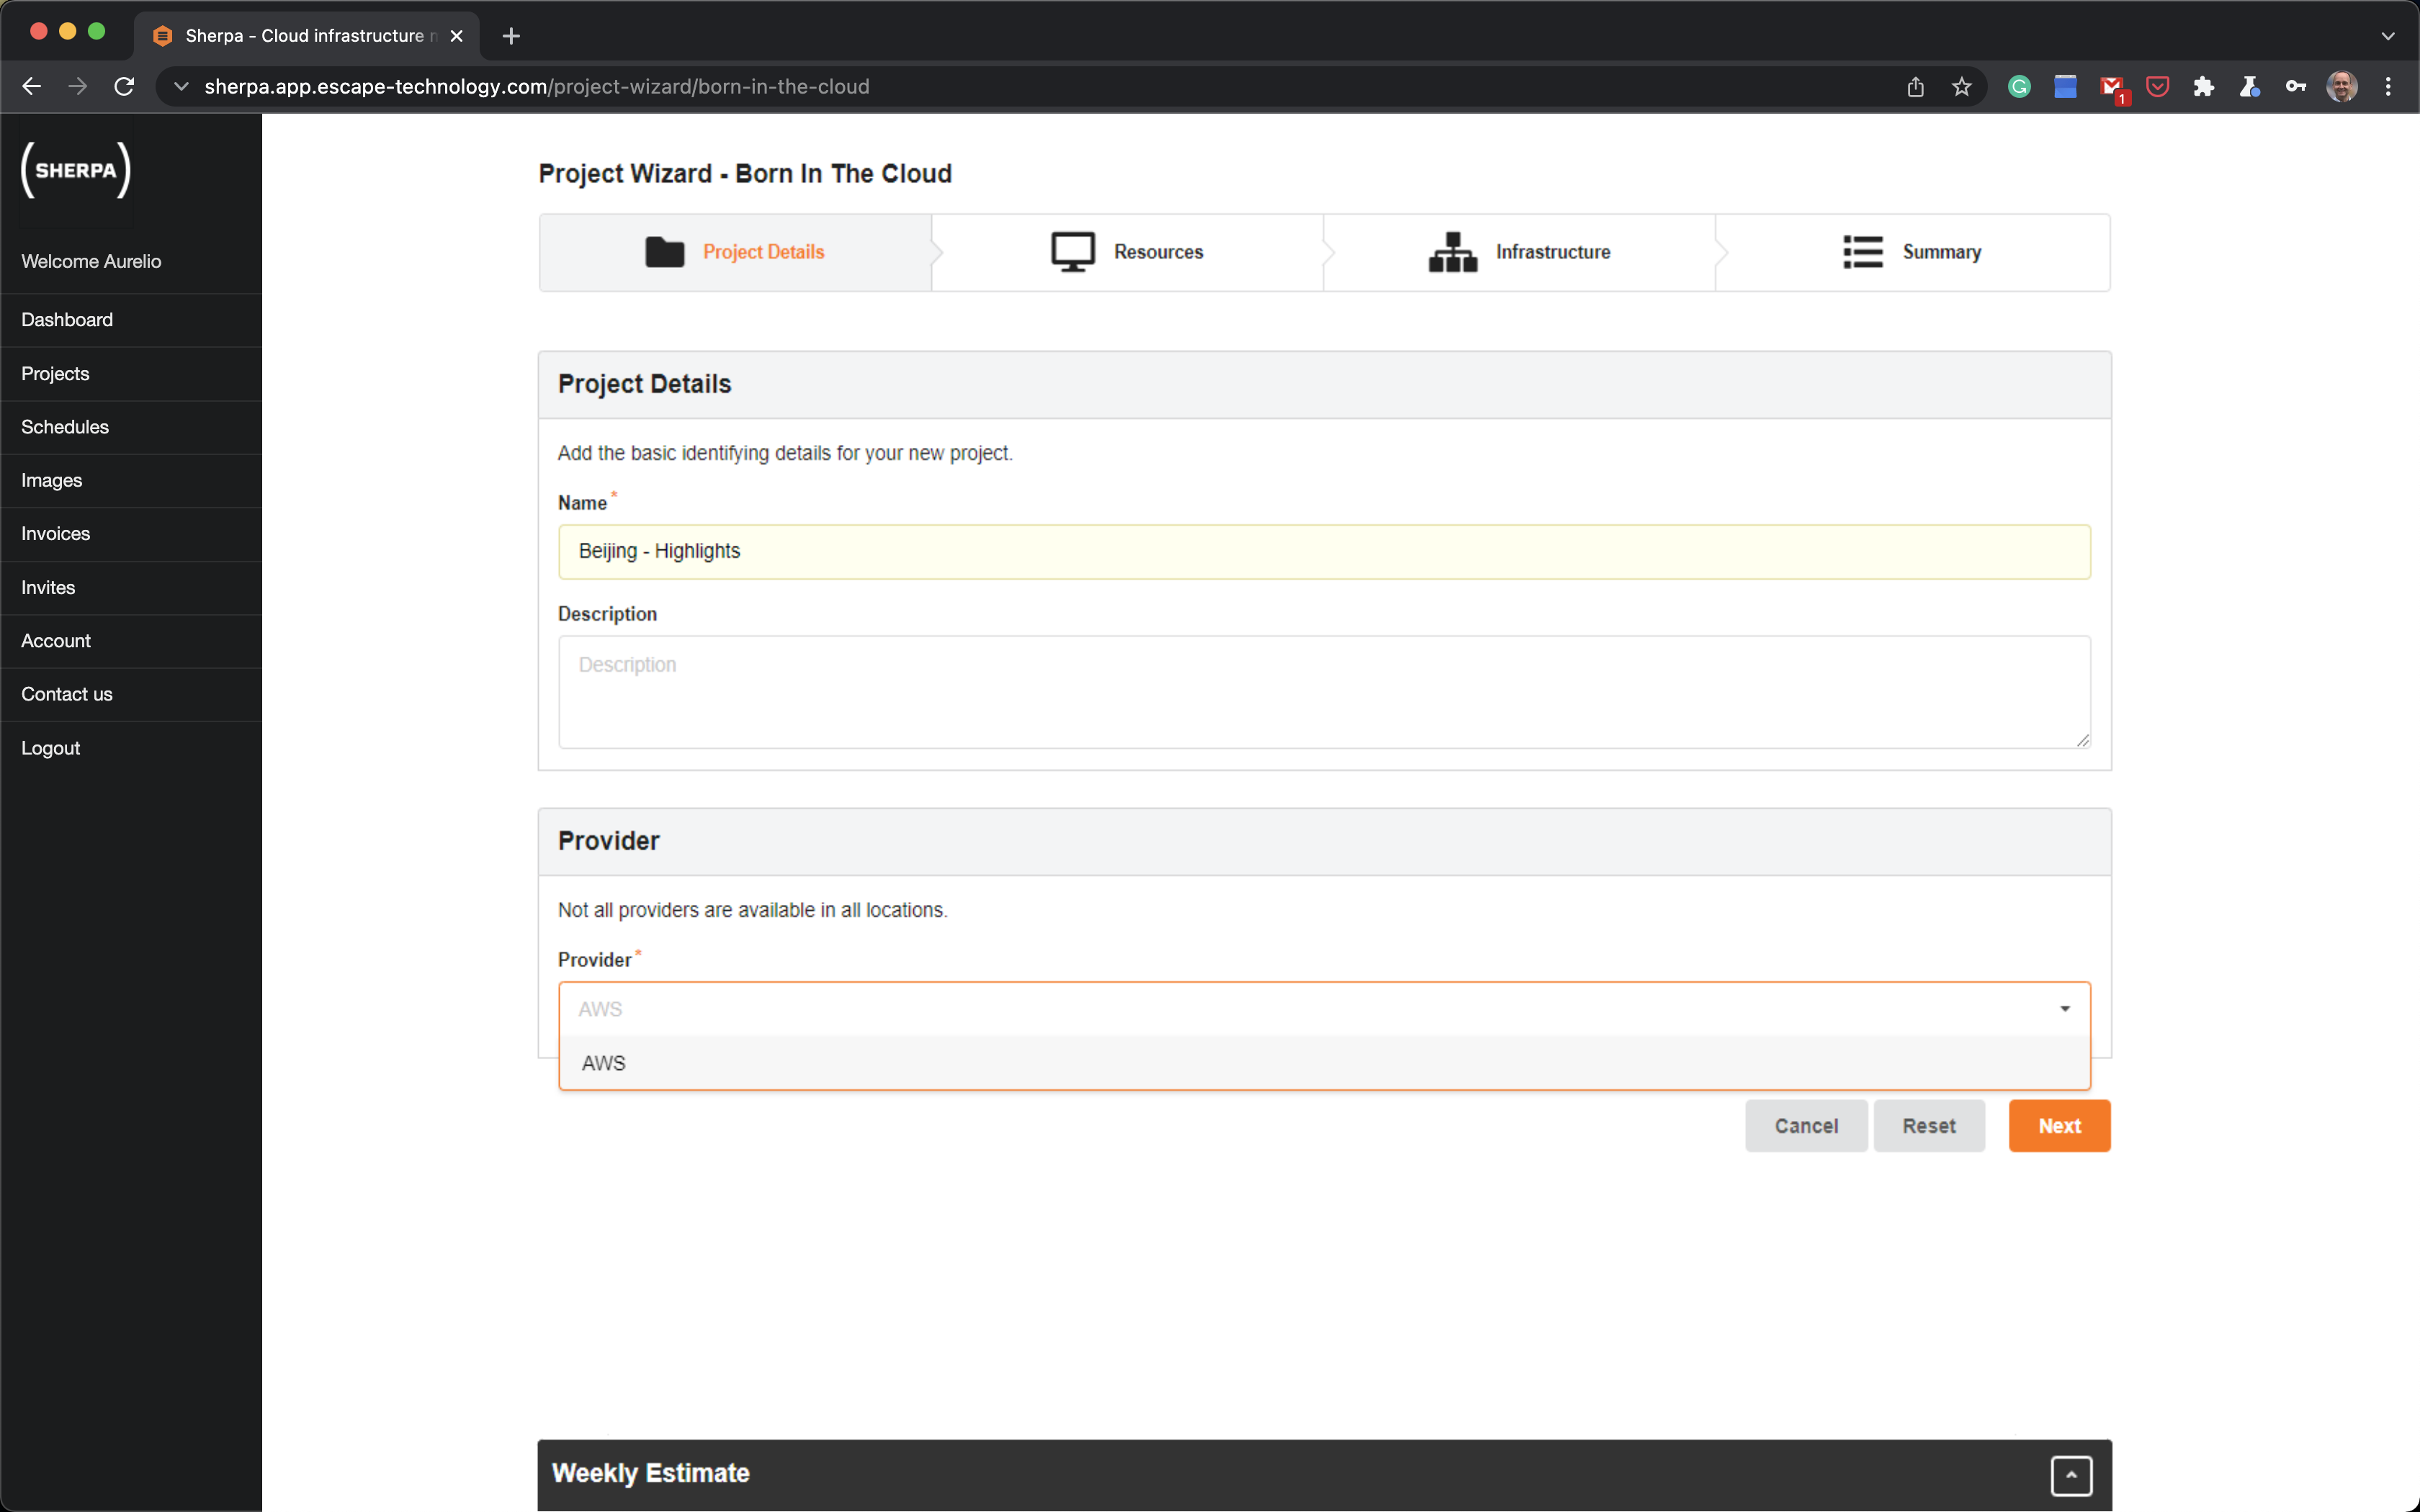Screen dimensions: 2420x1512
Task: Select the Project Details folder icon
Action: [663, 252]
